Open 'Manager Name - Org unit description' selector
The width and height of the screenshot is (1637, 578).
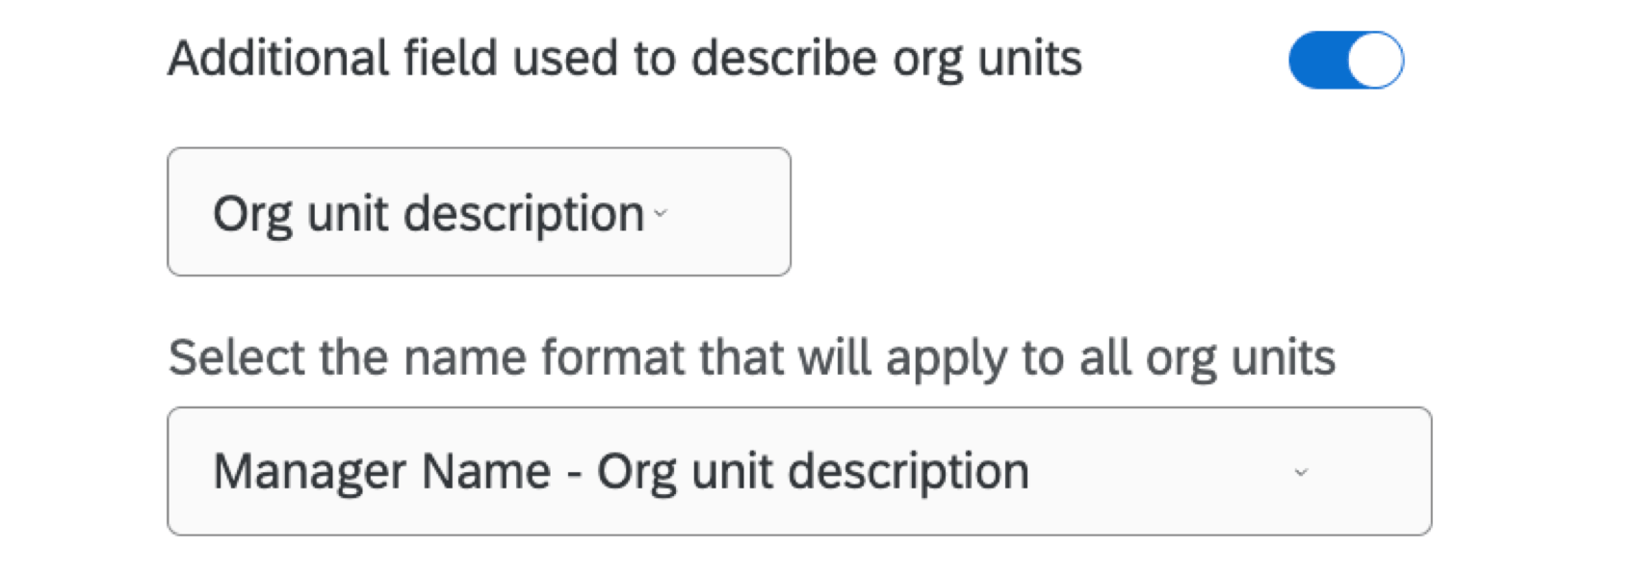[799, 471]
